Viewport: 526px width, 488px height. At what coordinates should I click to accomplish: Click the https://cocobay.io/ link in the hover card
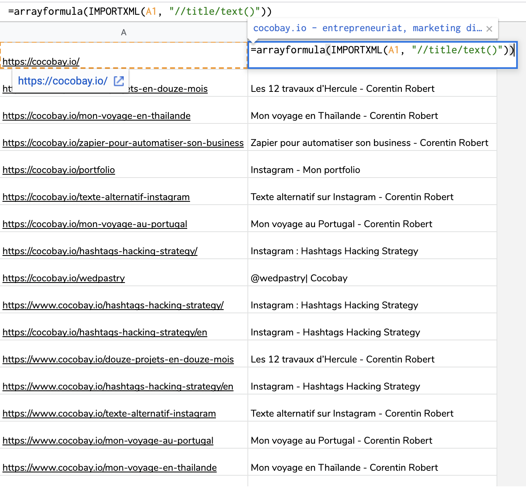click(63, 81)
